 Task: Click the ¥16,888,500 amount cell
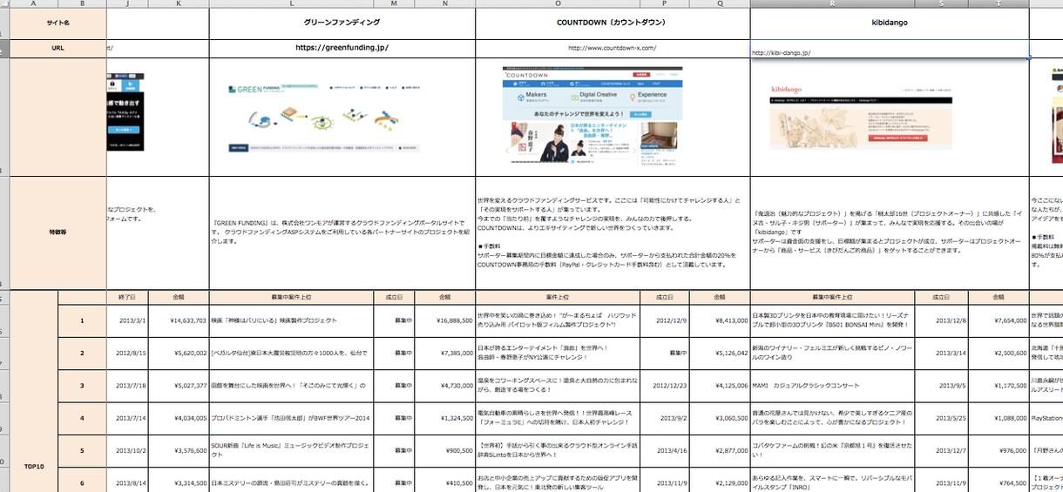(445, 320)
